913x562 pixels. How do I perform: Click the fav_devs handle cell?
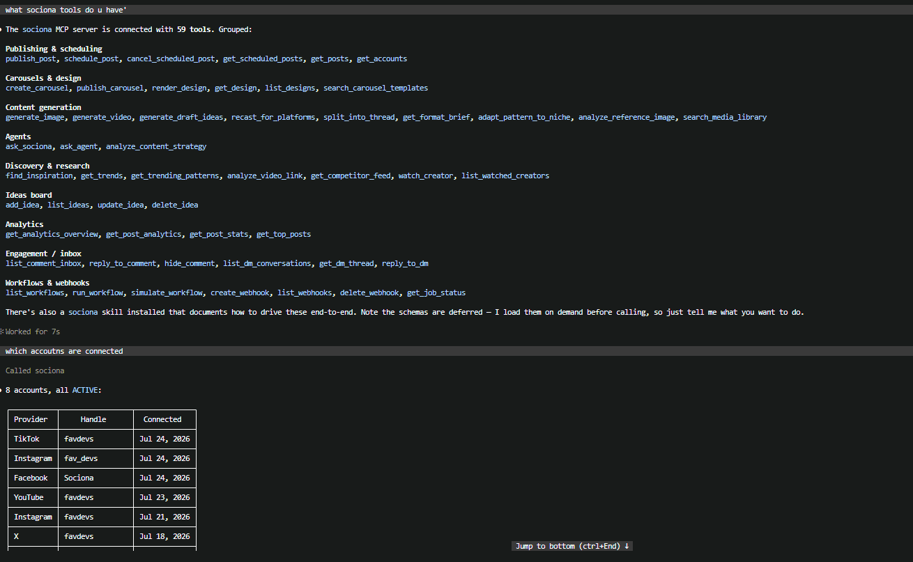pos(95,458)
